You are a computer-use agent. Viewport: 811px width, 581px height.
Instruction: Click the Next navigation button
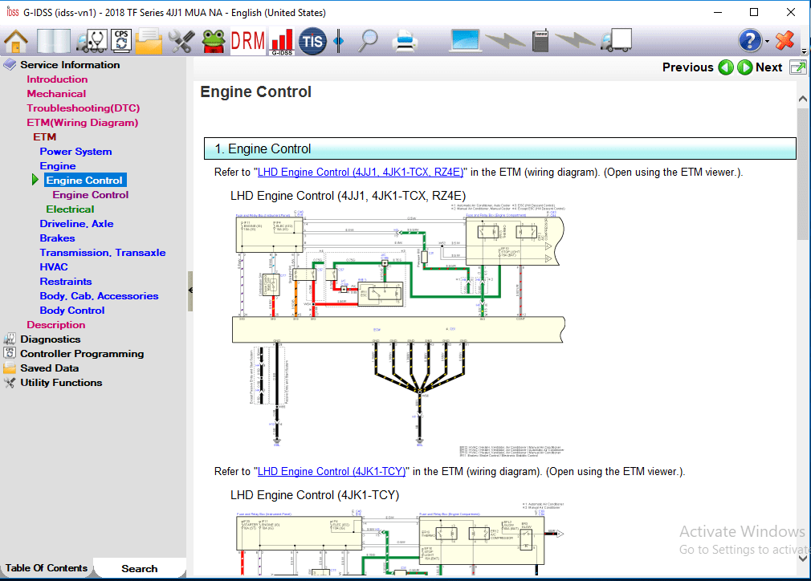tap(744, 67)
